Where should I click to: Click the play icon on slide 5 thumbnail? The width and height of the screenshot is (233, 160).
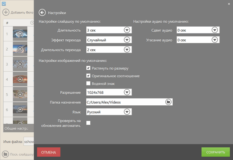pyautogui.click(x=20, y=94)
